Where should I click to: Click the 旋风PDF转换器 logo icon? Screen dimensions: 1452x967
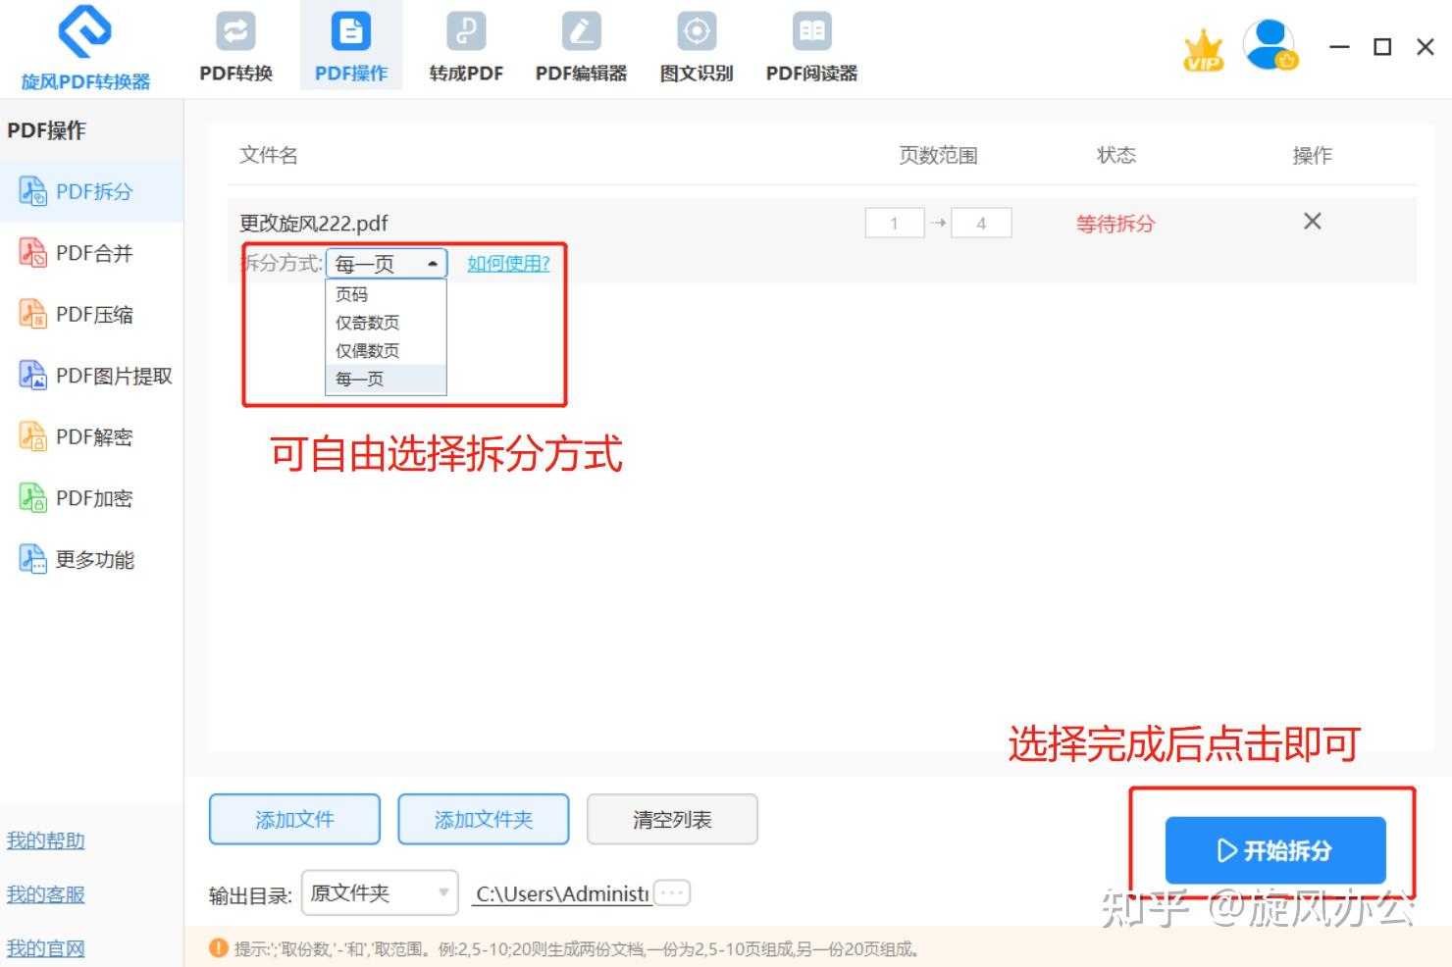[x=85, y=31]
